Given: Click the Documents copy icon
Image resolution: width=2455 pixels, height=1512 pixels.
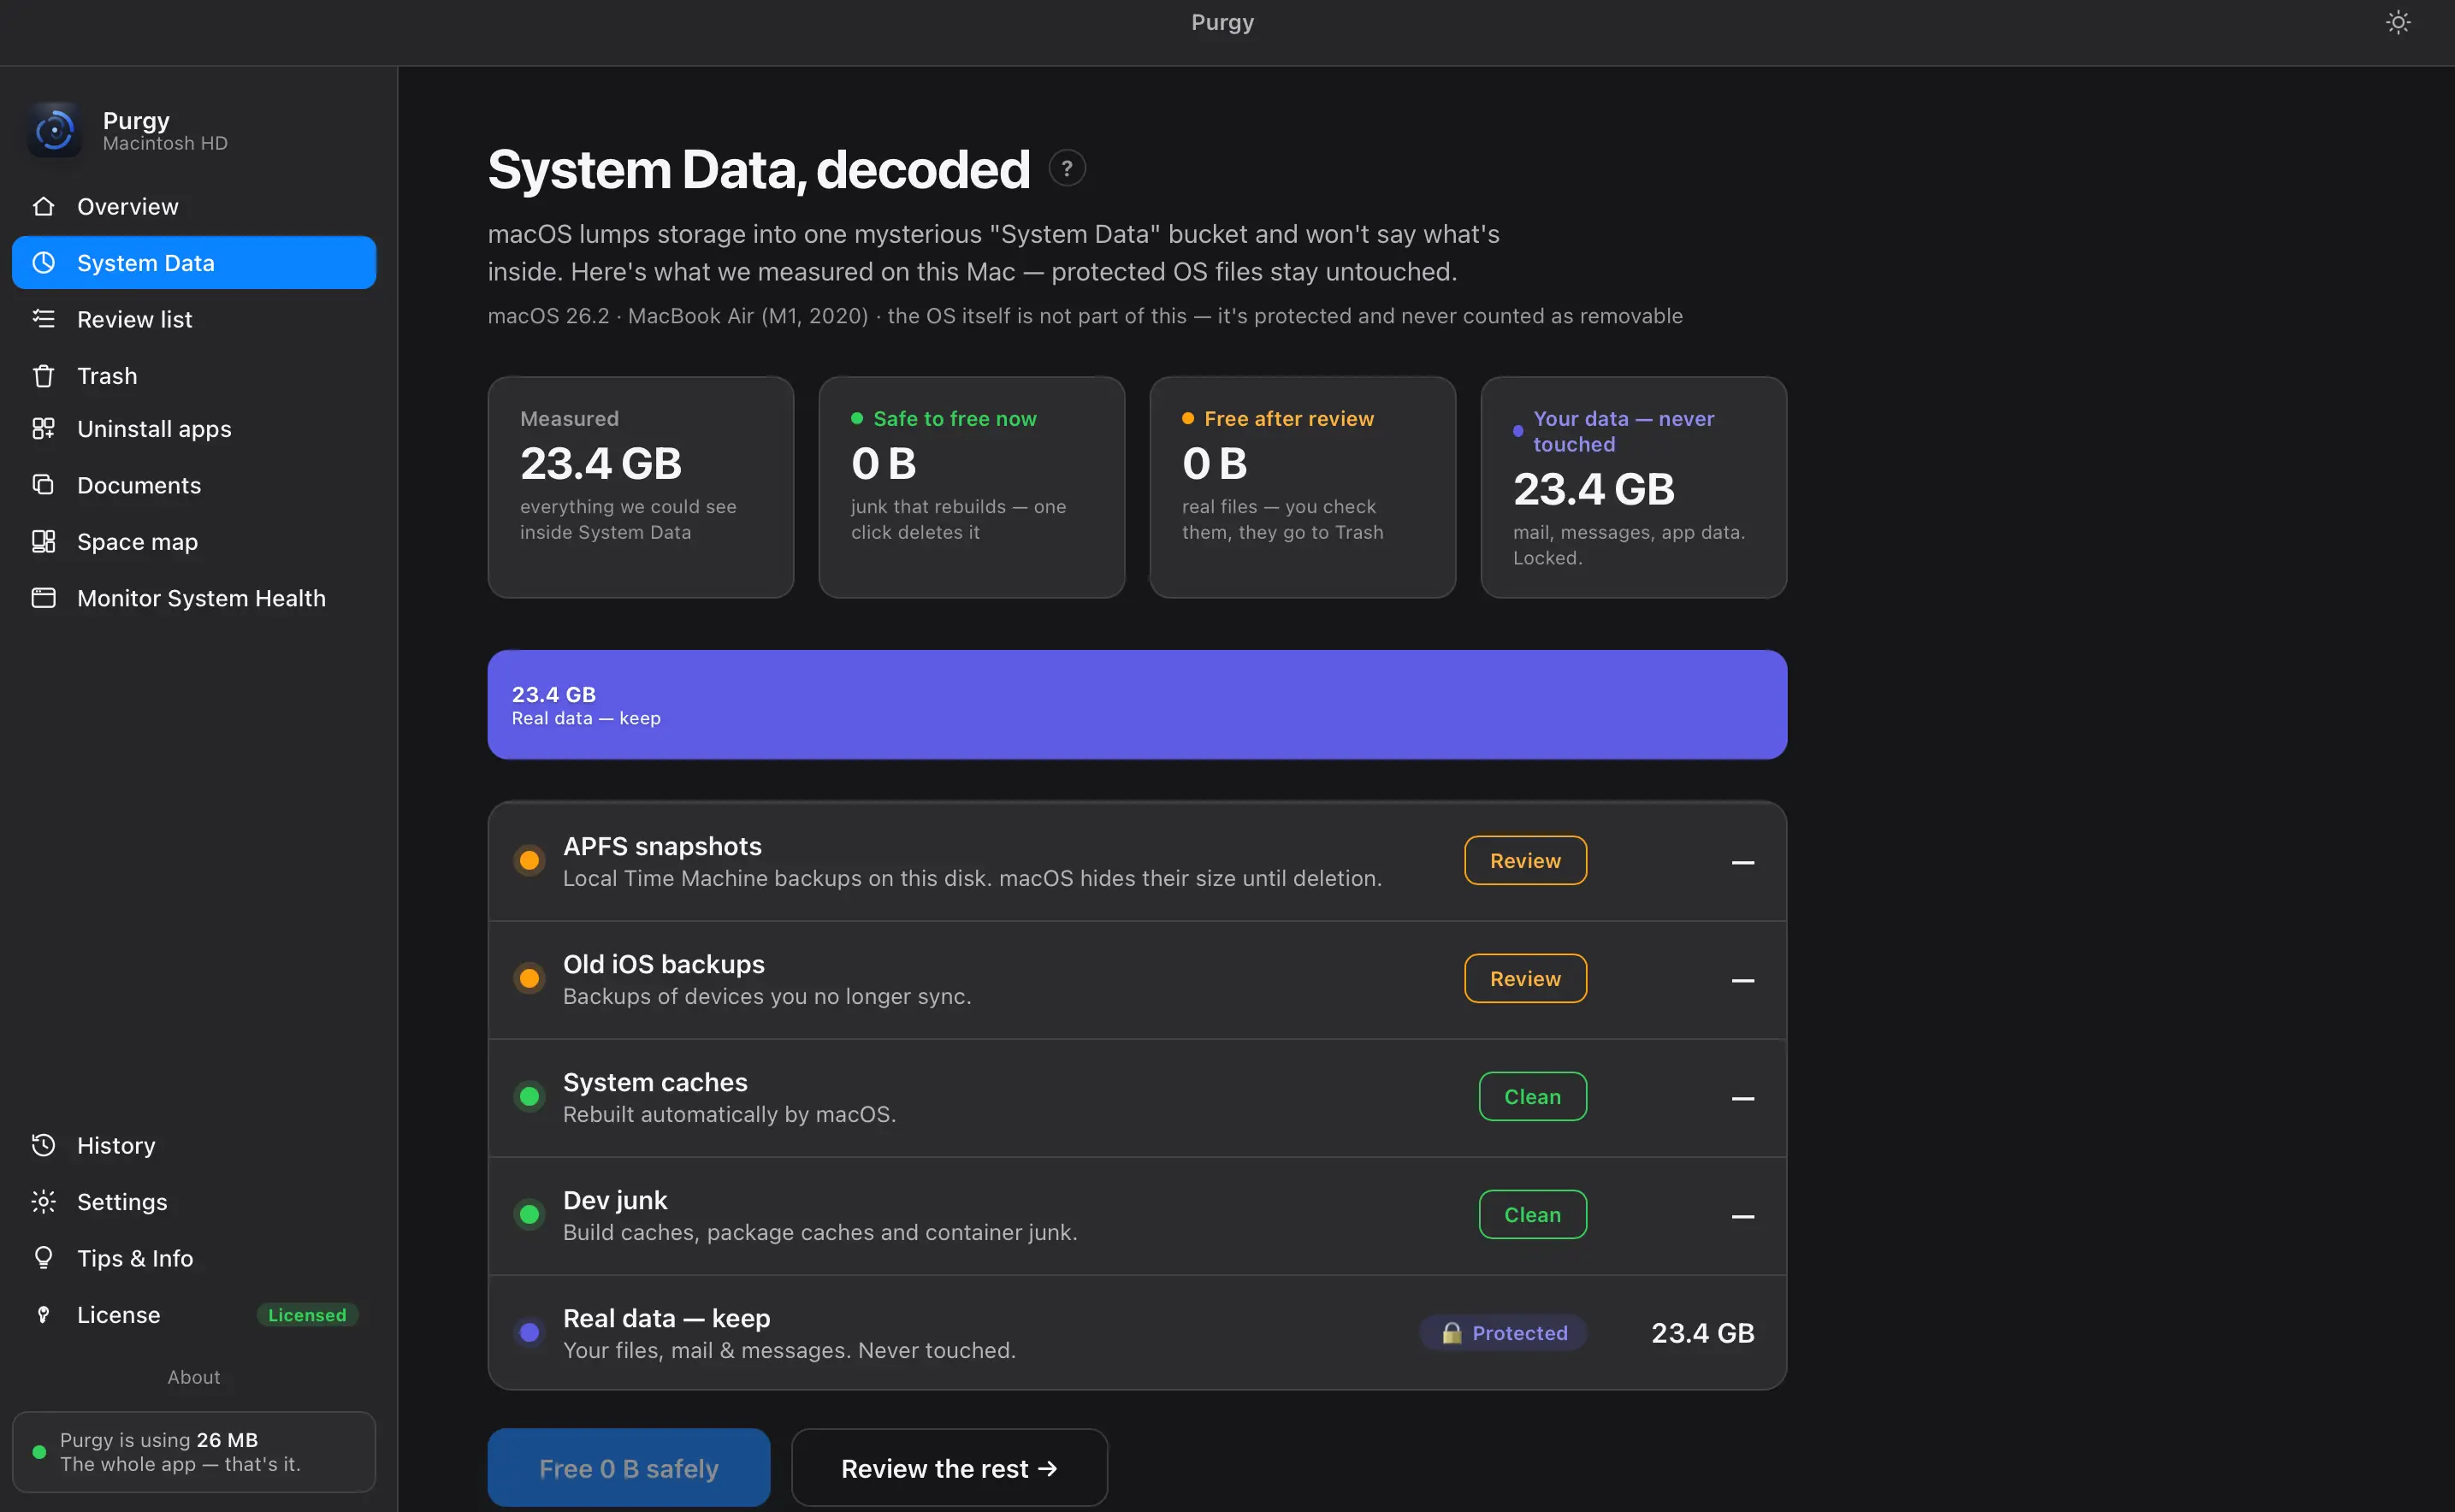Looking at the screenshot, I should 43,485.
